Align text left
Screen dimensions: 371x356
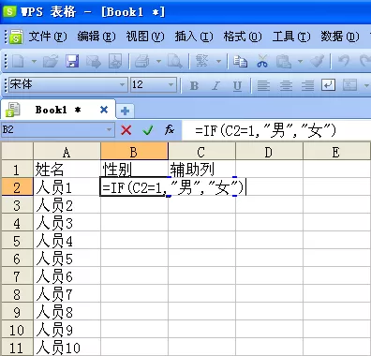click(x=263, y=85)
